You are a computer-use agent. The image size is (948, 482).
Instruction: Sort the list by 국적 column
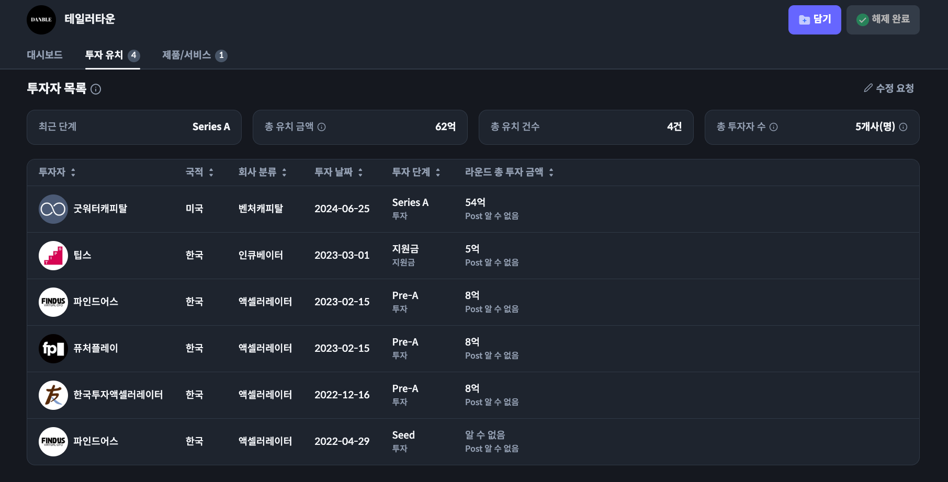tap(199, 173)
